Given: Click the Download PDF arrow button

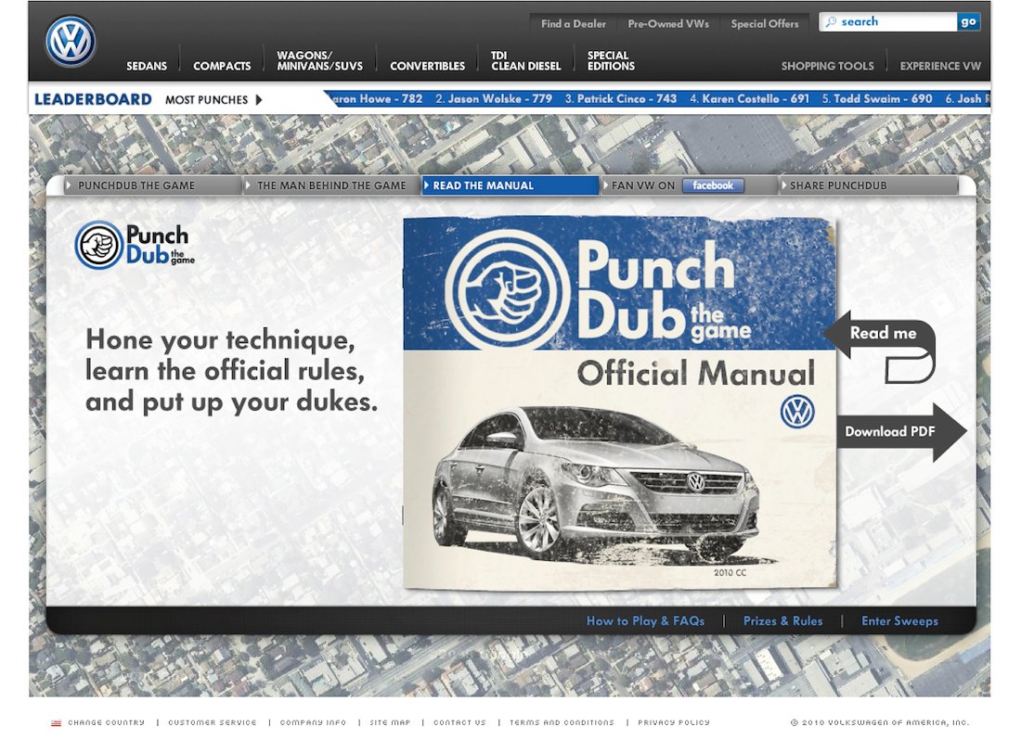Looking at the screenshot, I should tap(901, 432).
